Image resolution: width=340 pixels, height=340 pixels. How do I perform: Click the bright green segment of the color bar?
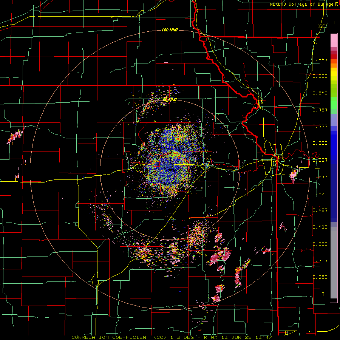pyautogui.click(x=334, y=103)
